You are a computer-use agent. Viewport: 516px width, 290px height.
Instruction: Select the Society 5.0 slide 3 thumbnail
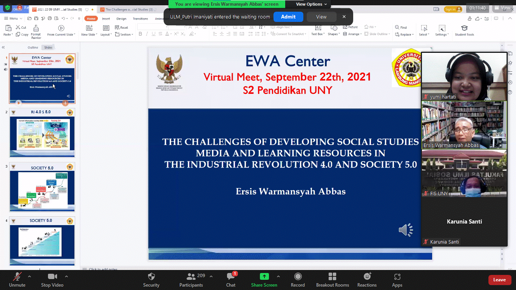42,187
